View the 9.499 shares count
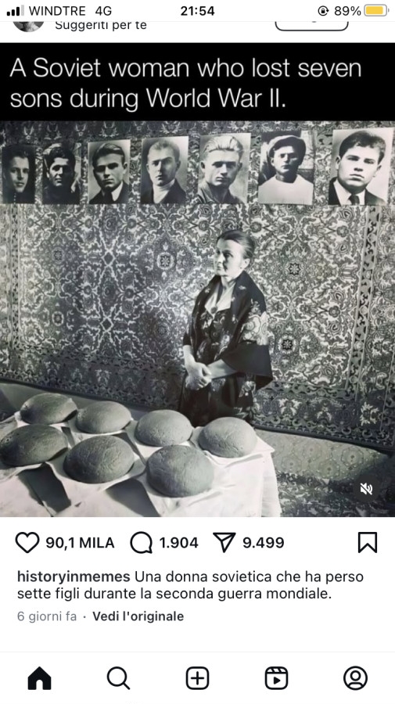The width and height of the screenshot is (395, 704). [264, 542]
